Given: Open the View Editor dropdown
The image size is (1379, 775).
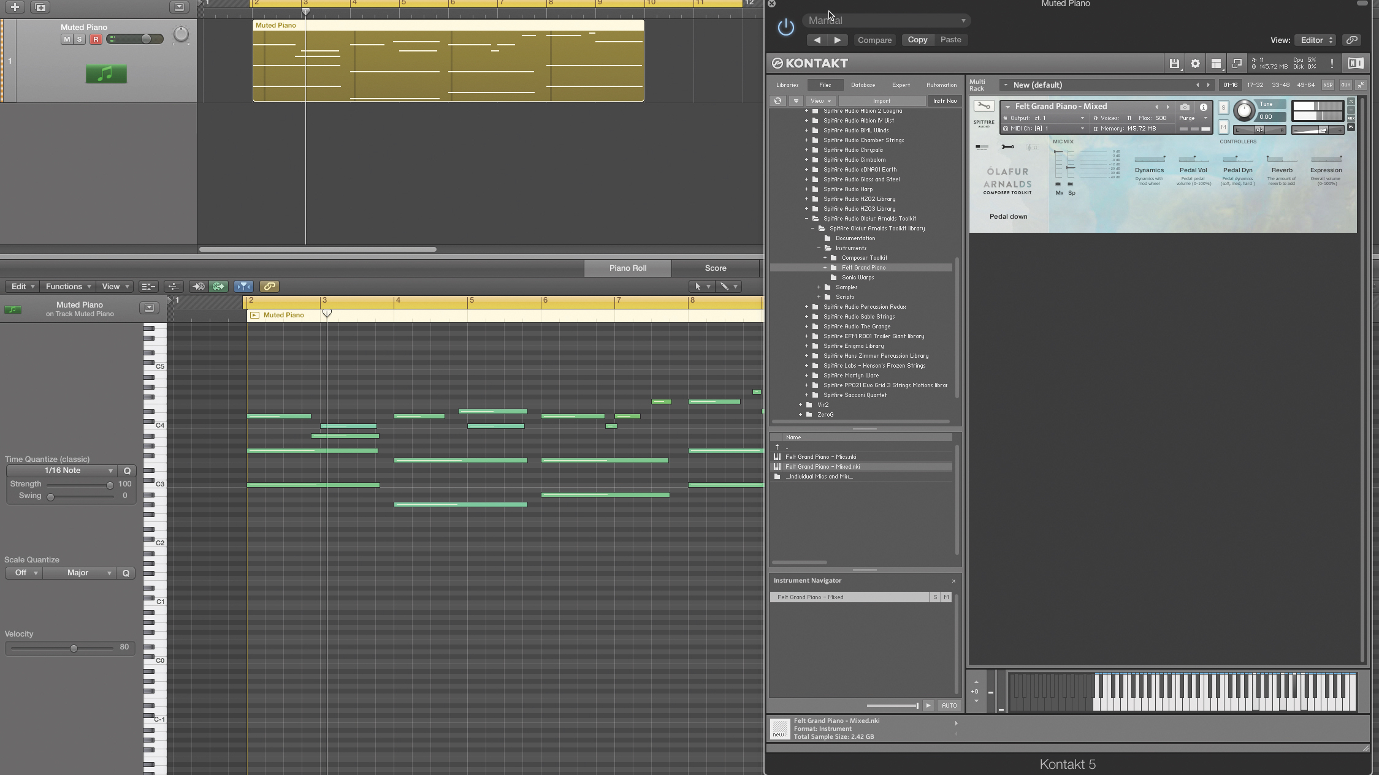Looking at the screenshot, I should tap(1316, 40).
